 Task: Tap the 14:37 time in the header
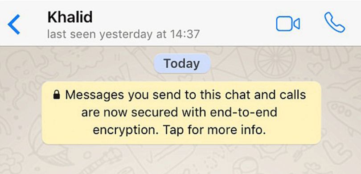(185, 34)
